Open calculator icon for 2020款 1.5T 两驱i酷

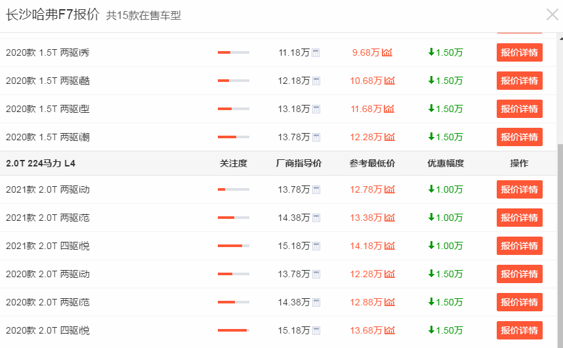click(316, 81)
